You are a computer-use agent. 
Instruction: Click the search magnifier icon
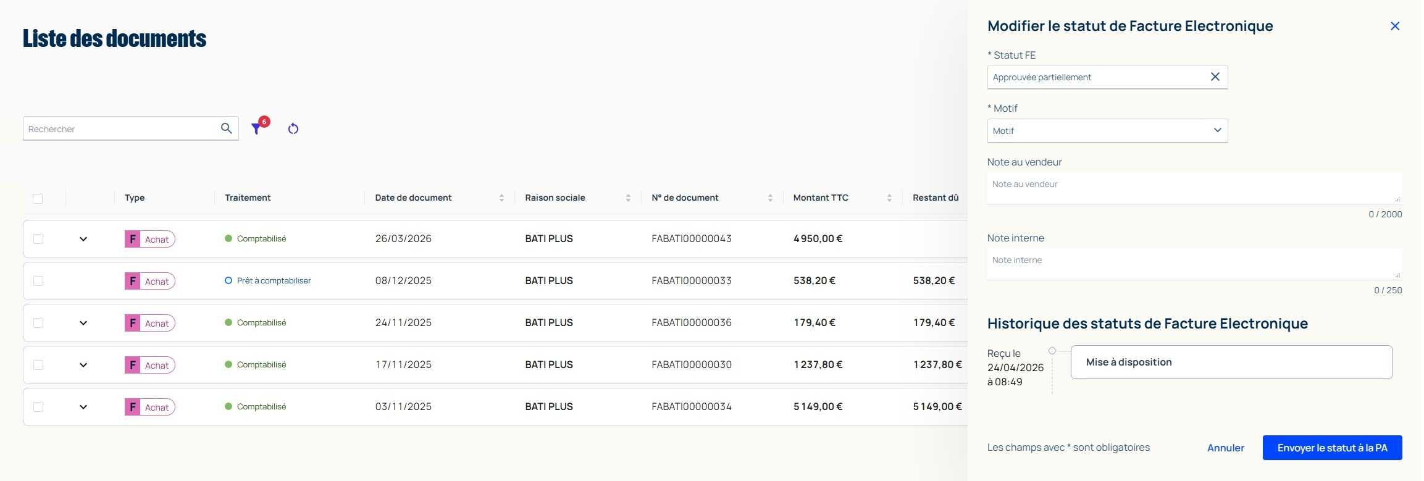[x=227, y=128]
